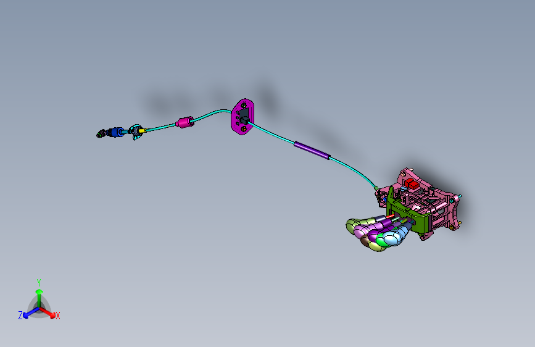Screen dimensions: 535x347
Task: Select the blue connector at the cable end
Action: (115, 132)
